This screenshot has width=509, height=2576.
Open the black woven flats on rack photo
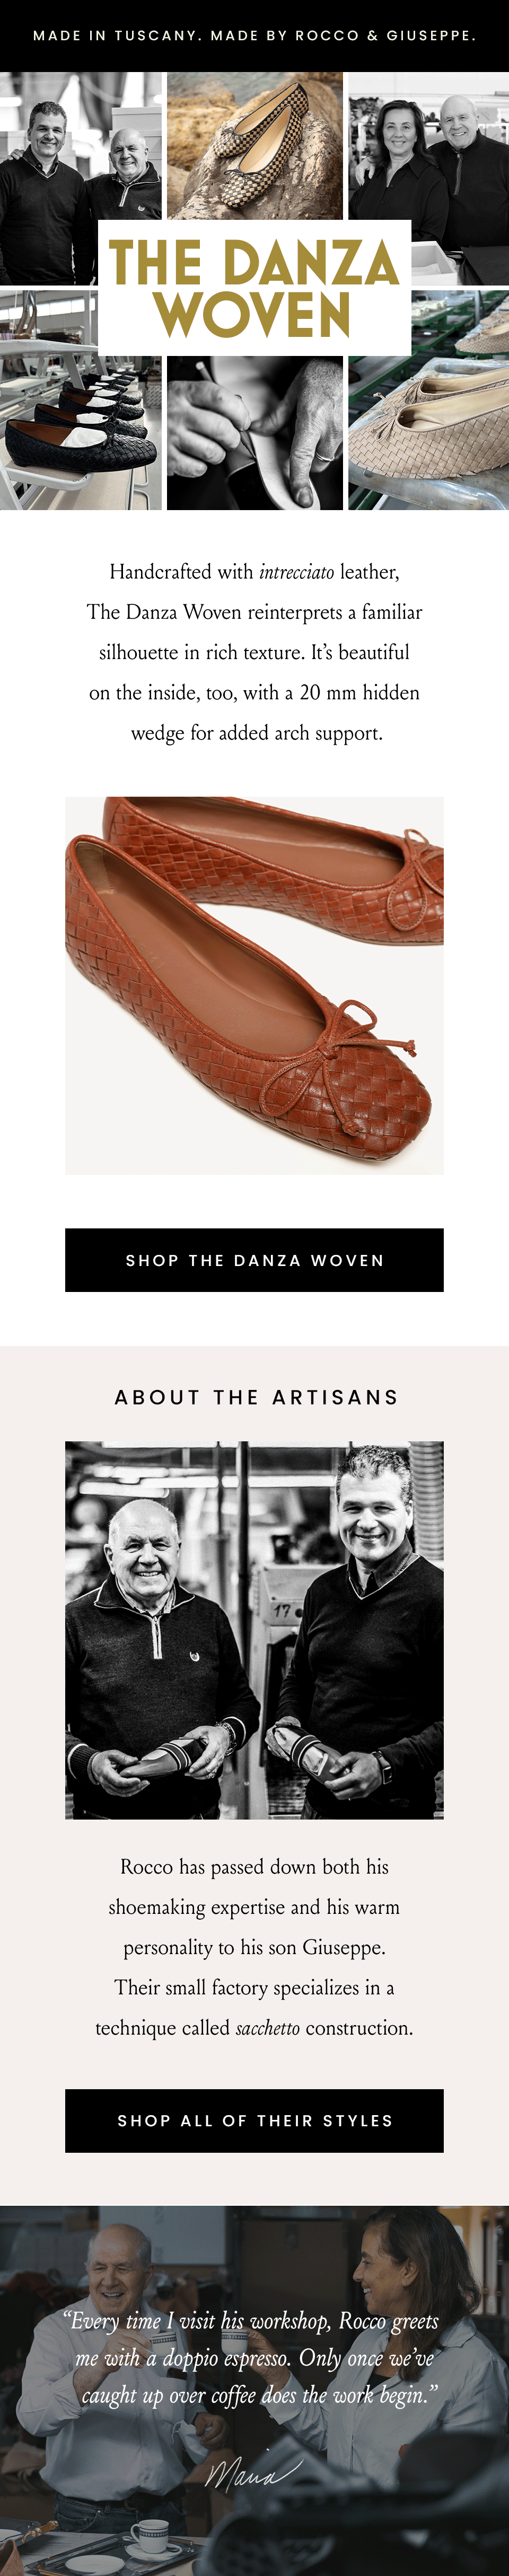(x=80, y=400)
